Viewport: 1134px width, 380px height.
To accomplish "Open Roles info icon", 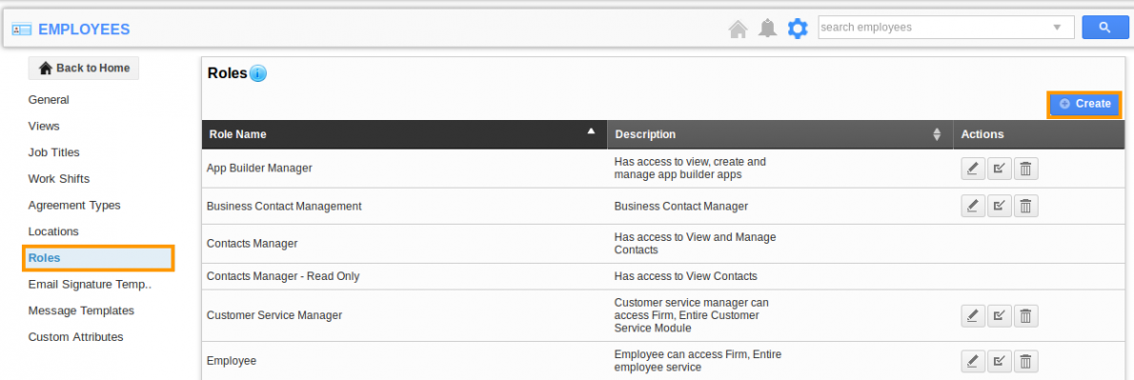I will point(258,73).
